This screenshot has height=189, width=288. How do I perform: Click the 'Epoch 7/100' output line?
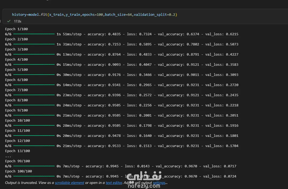[17, 90]
